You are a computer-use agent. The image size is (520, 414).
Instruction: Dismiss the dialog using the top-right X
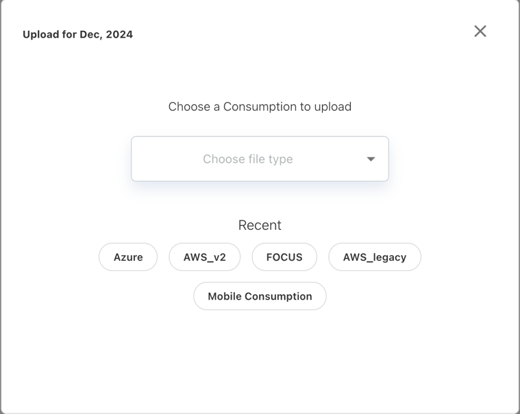coord(480,31)
